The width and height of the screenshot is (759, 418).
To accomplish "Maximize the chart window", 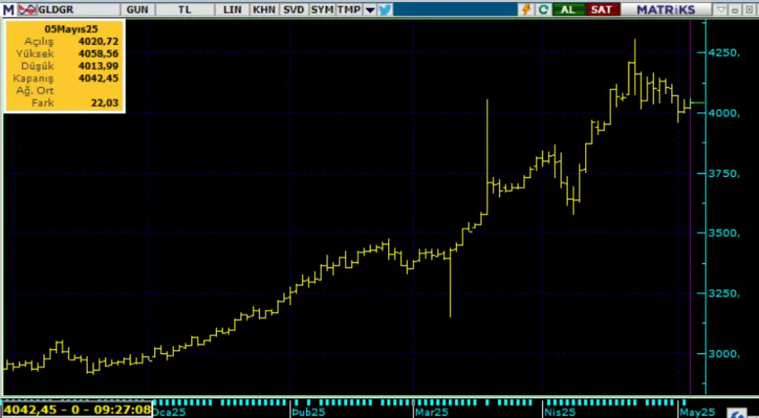I will (x=750, y=9).
